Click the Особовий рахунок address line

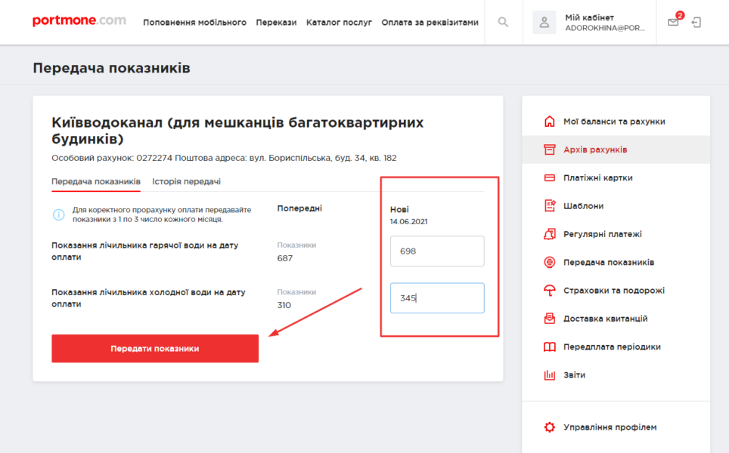pyautogui.click(x=224, y=158)
